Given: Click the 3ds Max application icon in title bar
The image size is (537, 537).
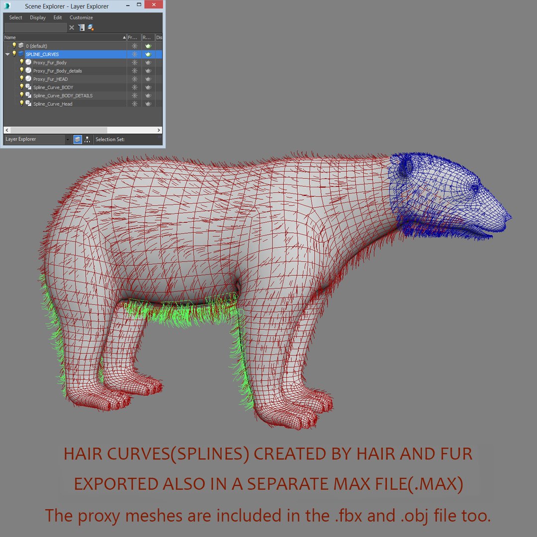Looking at the screenshot, I should click(x=7, y=6).
